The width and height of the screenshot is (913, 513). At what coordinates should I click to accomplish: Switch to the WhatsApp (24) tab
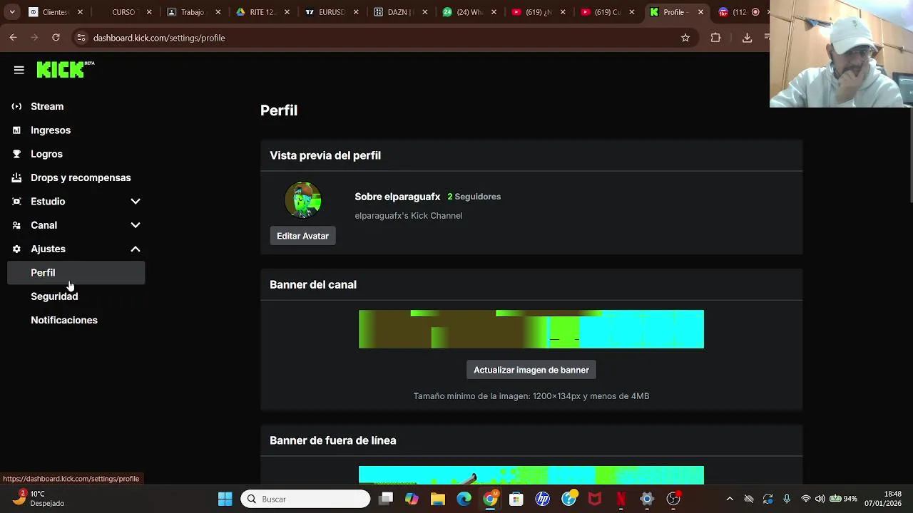pyautogui.click(x=468, y=12)
